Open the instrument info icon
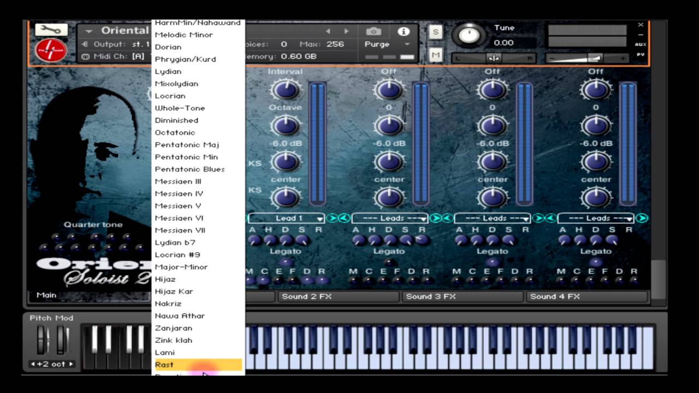The image size is (699, 393). (404, 31)
